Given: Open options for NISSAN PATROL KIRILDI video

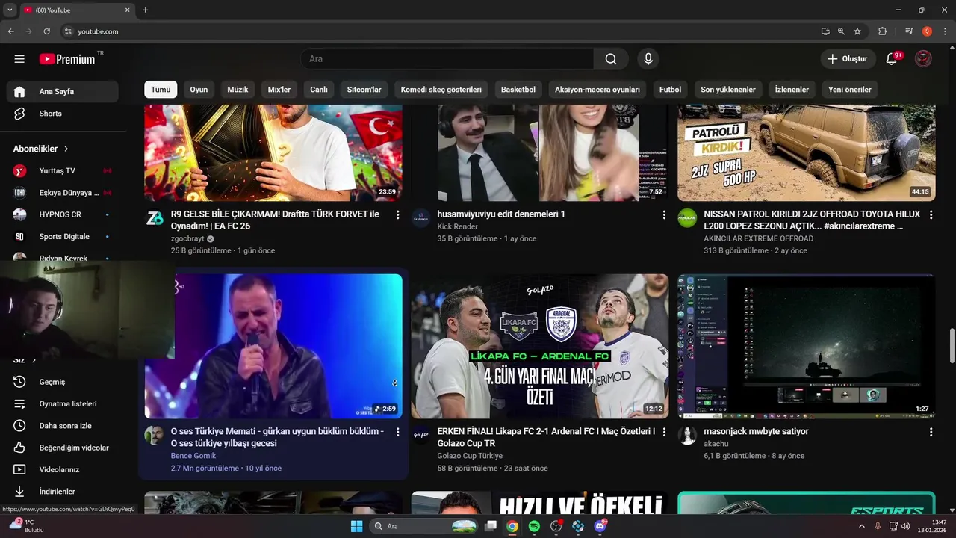Looking at the screenshot, I should point(931,215).
